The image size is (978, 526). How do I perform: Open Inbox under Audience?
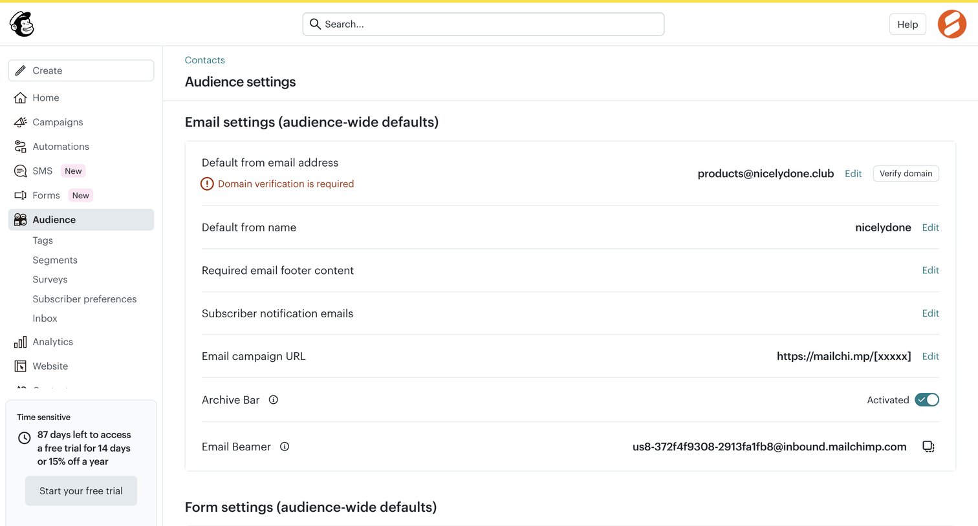(x=45, y=319)
